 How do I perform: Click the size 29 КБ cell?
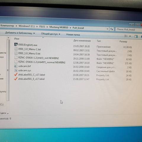coord(129,80)
